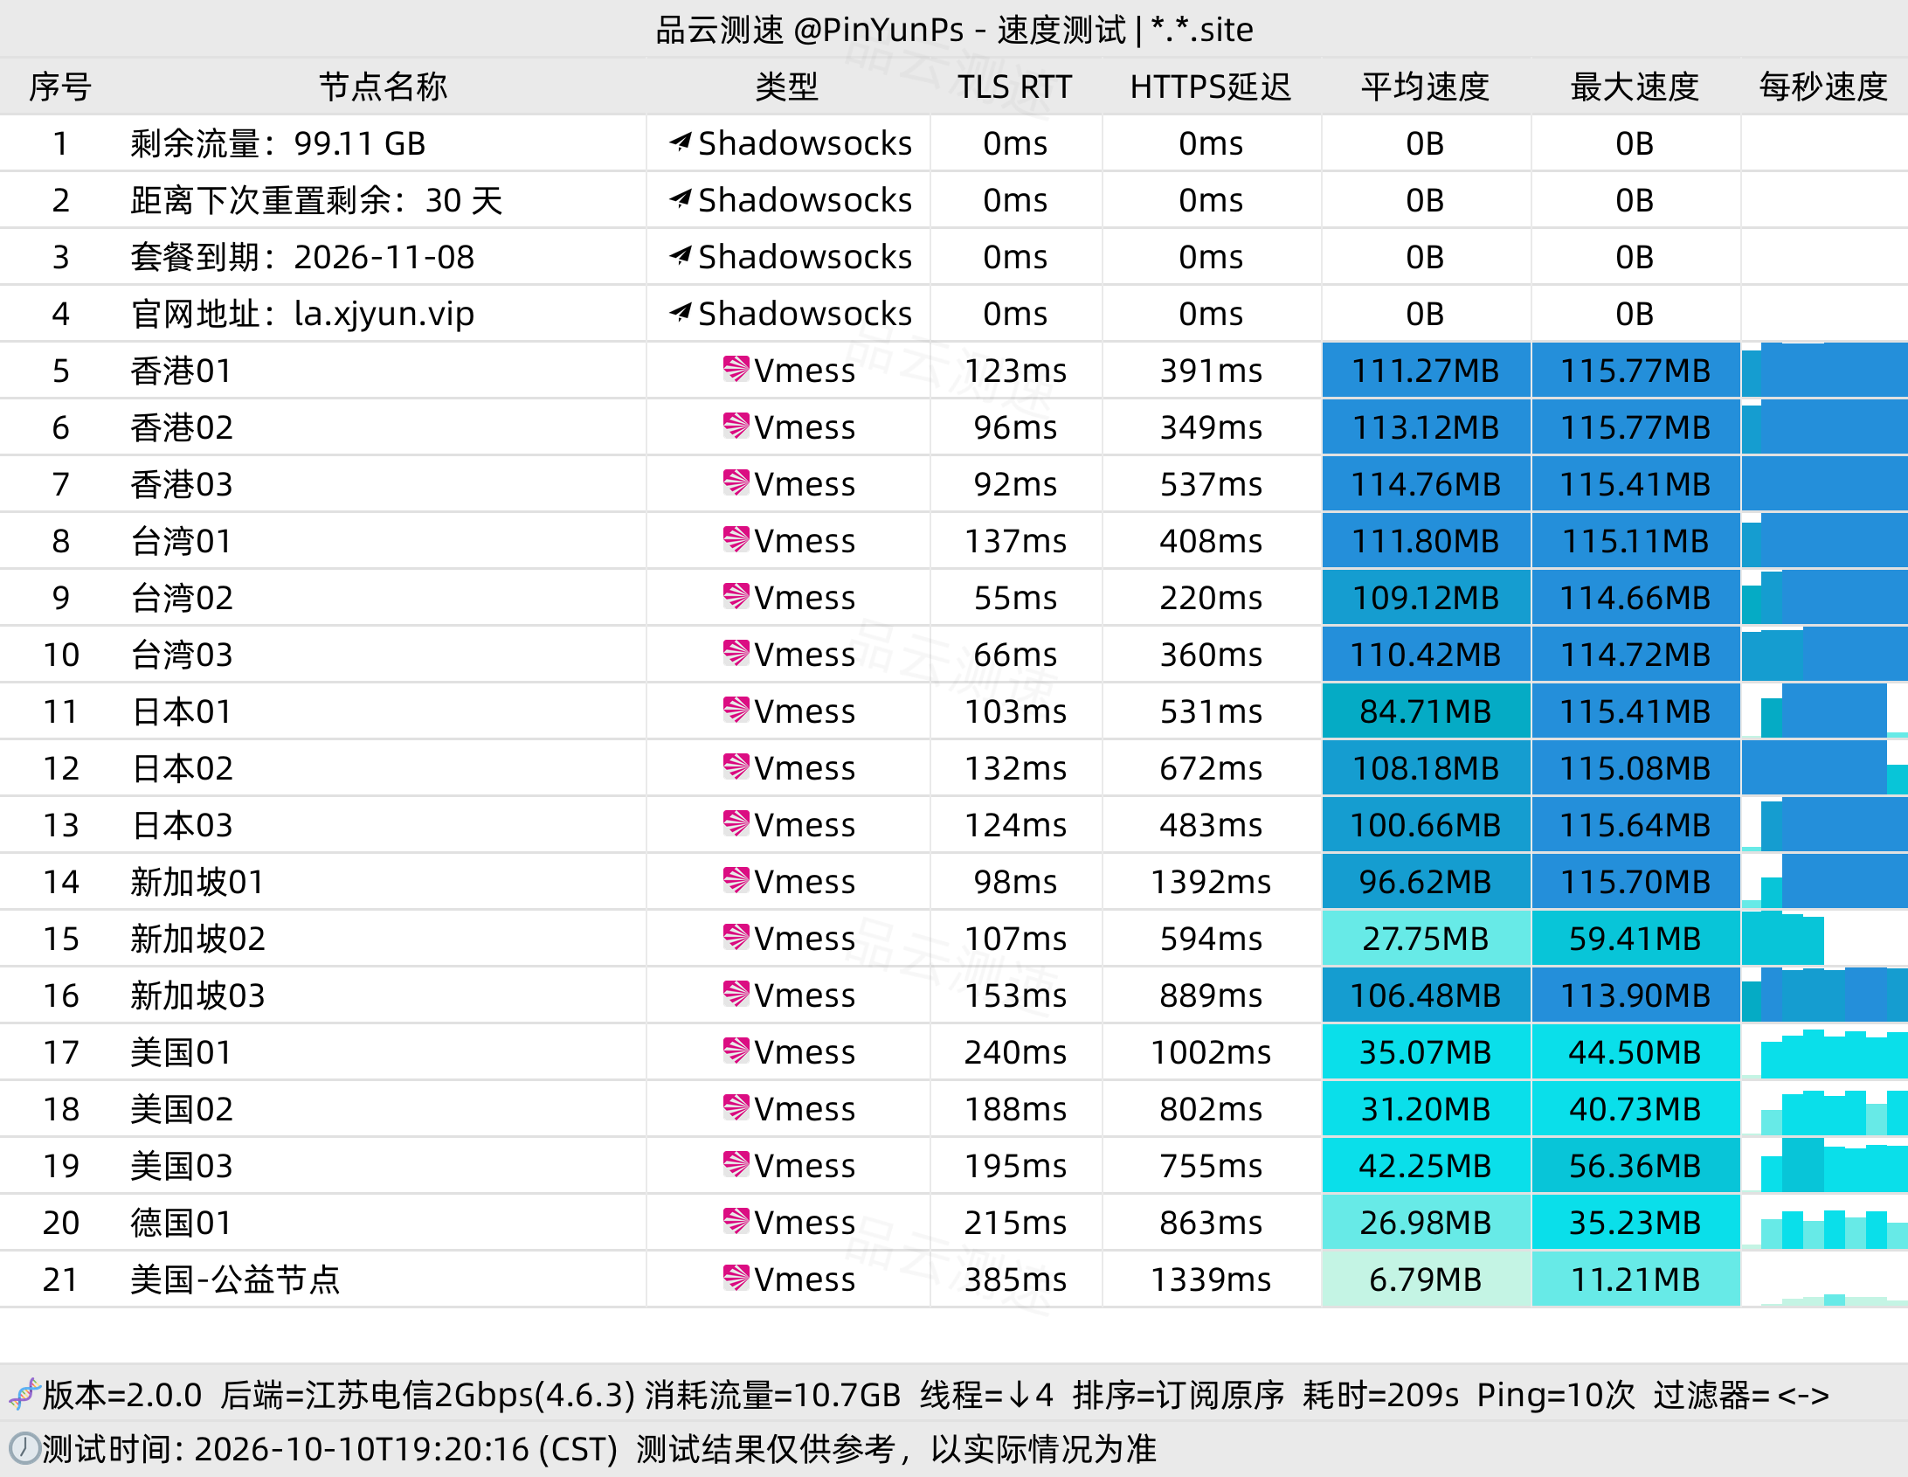Click the title 品云测速 @PinYunPs
Viewport: 1908px width, 1477px height.
click(810, 30)
